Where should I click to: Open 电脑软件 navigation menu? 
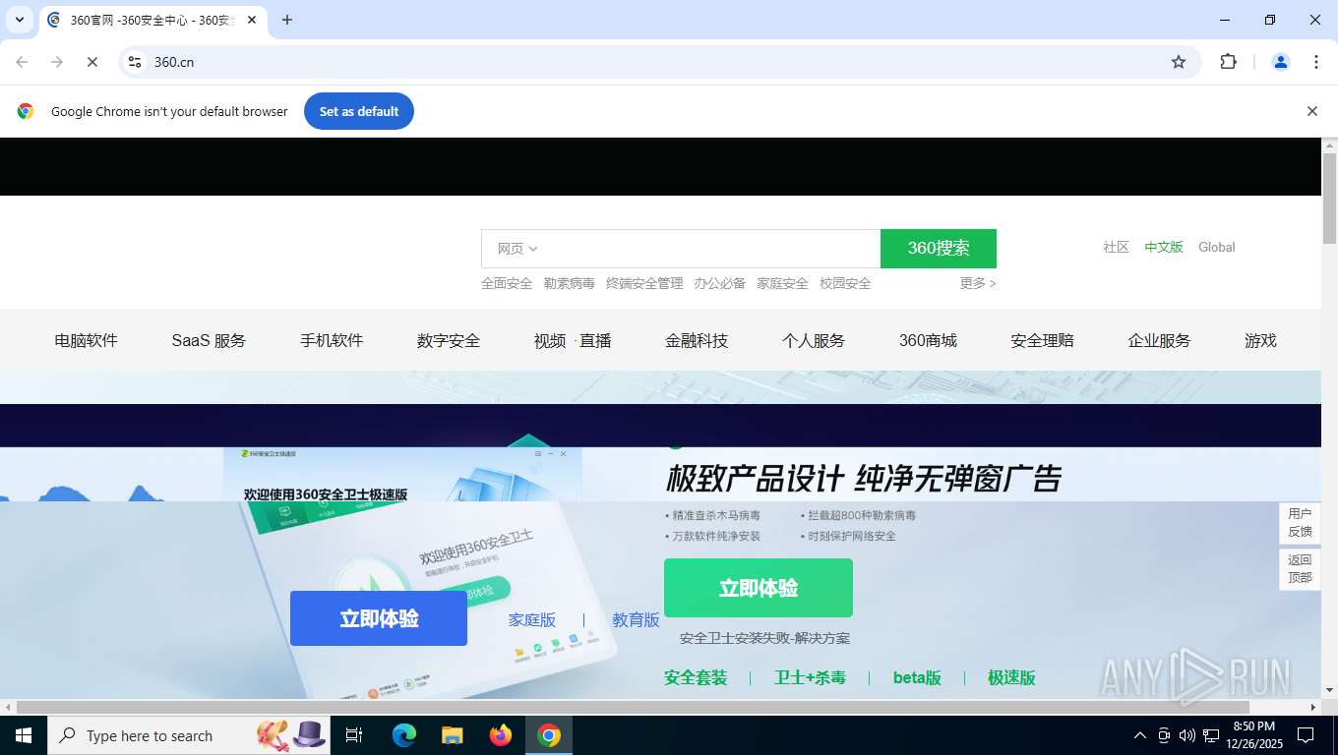click(x=87, y=341)
